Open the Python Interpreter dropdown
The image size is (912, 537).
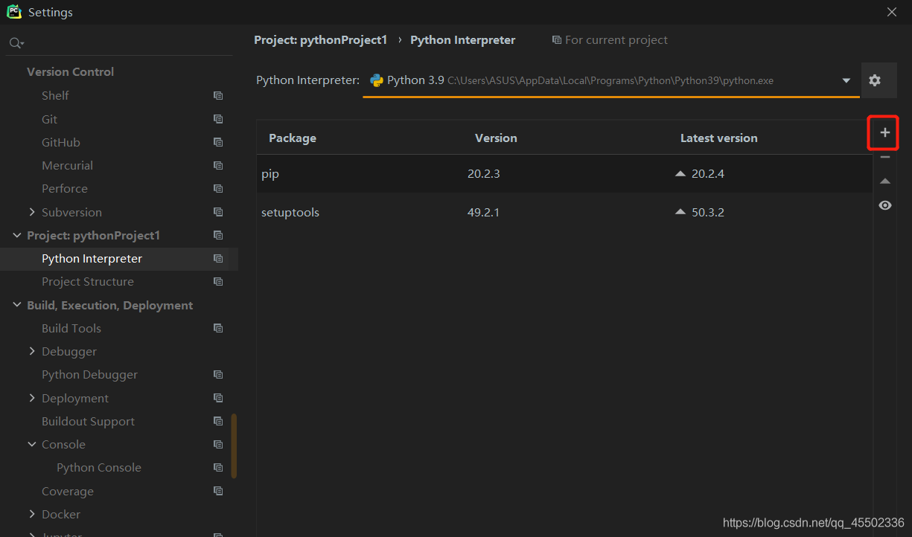(x=846, y=80)
